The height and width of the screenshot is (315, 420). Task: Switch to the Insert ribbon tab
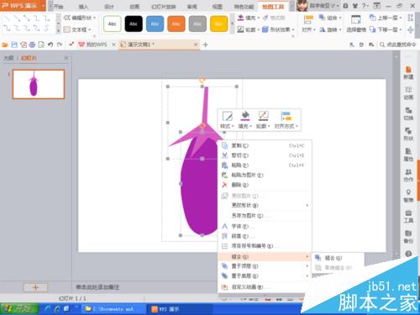click(x=83, y=7)
